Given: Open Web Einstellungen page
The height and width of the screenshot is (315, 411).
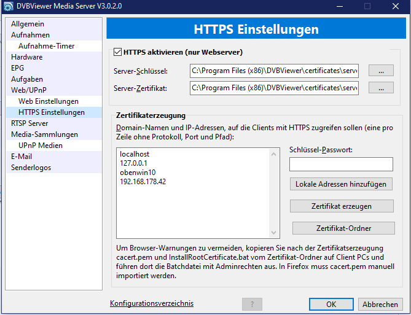Looking at the screenshot, I should 53,101.
